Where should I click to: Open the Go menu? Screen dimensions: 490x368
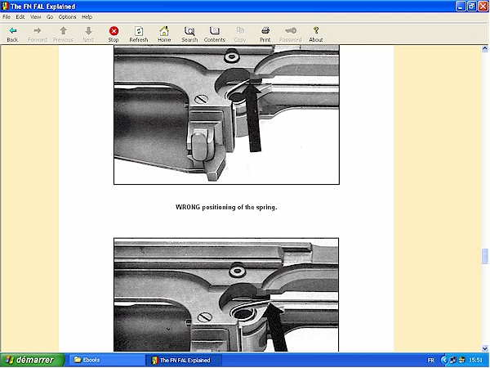50,17
